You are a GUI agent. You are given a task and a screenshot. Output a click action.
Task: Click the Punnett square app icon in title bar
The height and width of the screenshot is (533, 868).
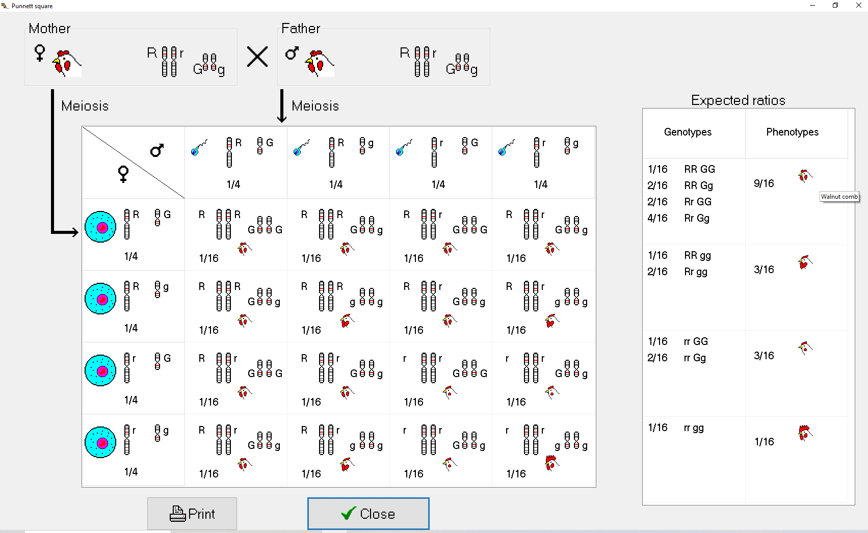[x=5, y=6]
